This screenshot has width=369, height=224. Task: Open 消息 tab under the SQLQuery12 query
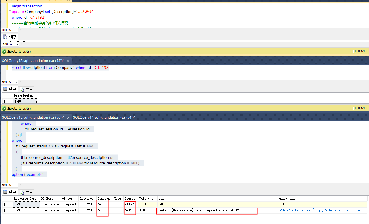[x=26, y=89]
